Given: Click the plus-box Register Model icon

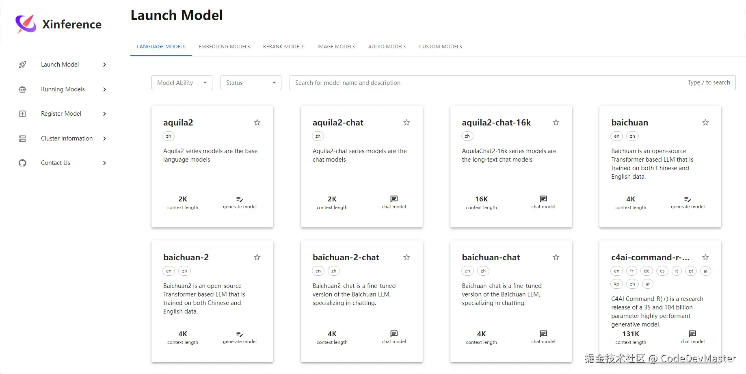Looking at the screenshot, I should (x=23, y=114).
